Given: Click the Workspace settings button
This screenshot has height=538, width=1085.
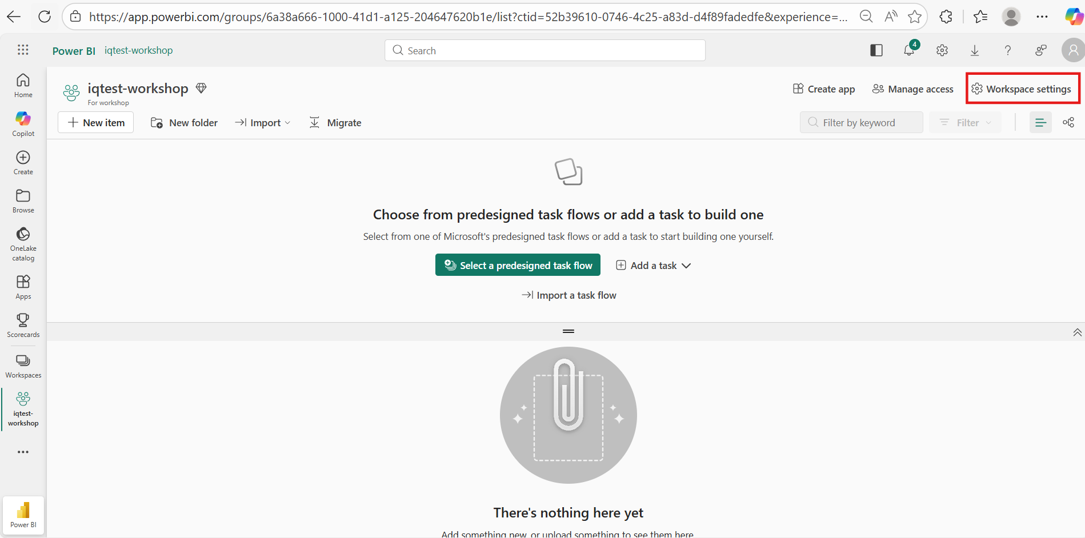Looking at the screenshot, I should click(x=1022, y=89).
